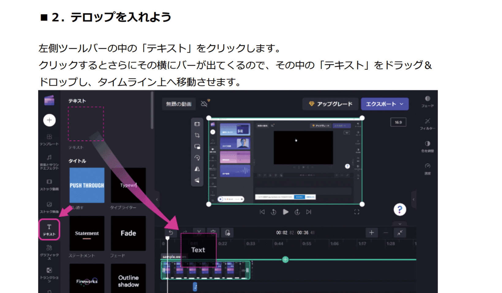Click the 1:06 timeline ruler mark

[334, 244]
